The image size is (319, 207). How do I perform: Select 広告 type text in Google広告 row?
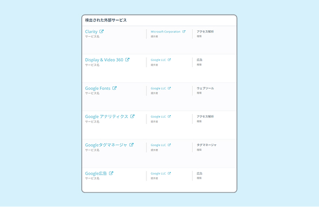pyautogui.click(x=200, y=173)
